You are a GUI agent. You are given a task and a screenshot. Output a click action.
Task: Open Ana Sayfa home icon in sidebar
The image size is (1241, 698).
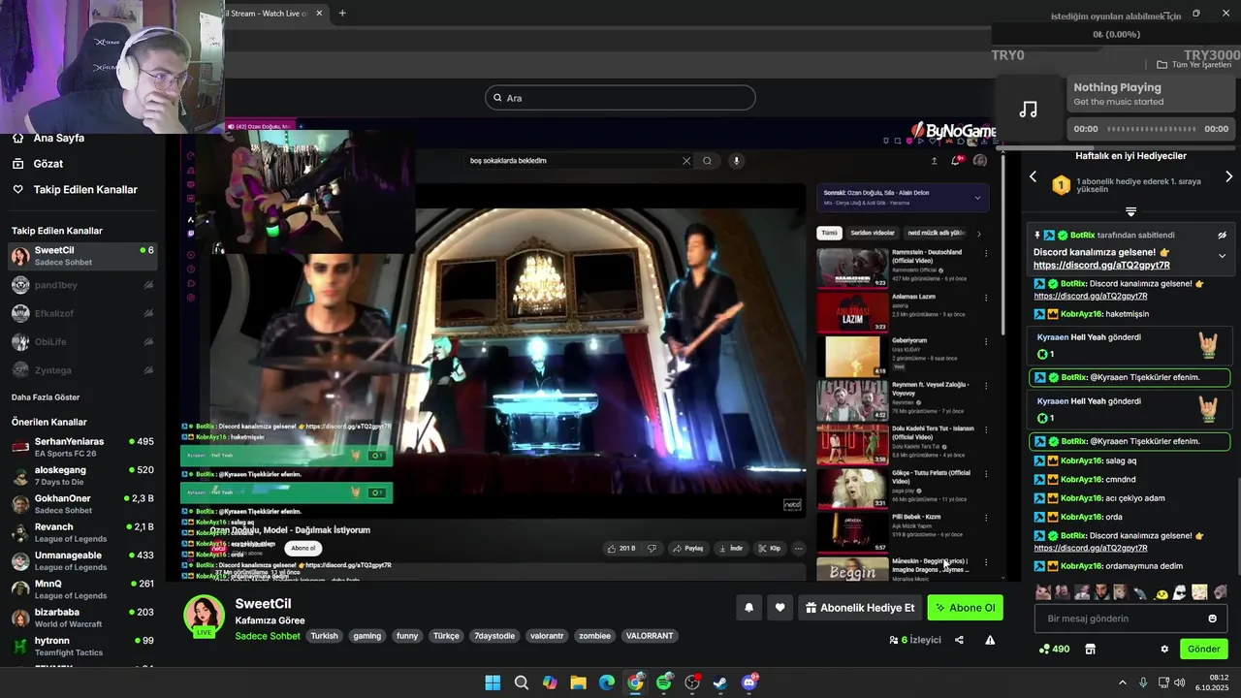[x=17, y=138]
